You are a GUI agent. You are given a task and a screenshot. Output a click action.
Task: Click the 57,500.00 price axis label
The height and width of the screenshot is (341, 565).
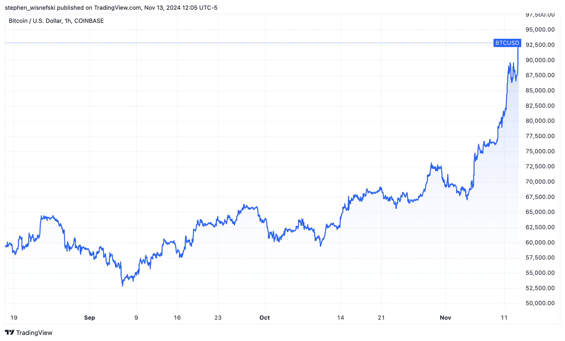[x=540, y=258]
